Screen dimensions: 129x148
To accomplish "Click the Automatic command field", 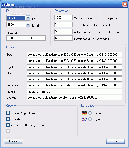I will (x=74, y=85).
